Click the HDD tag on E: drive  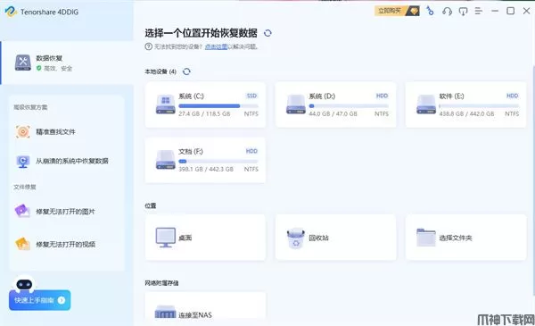point(513,96)
